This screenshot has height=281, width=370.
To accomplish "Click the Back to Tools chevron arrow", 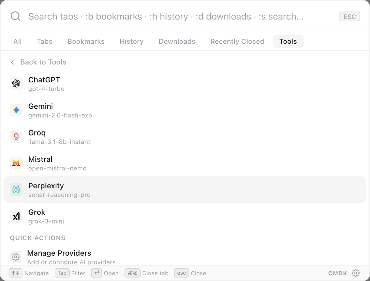I will (13, 62).
